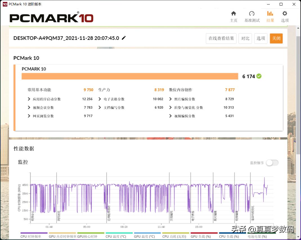Click 在线查看结果 button

tap(221, 38)
